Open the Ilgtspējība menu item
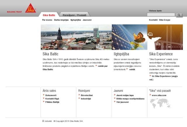Image resolution: width=187 pixels, height=127 pixels. pos(76,20)
